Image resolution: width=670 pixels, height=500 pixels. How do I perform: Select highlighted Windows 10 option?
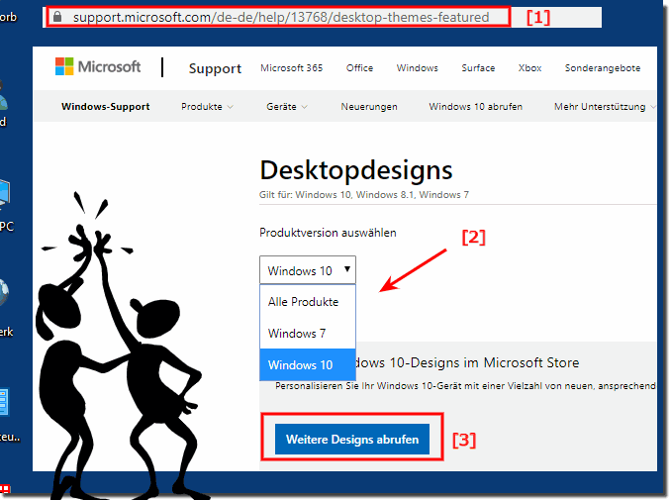pos(308,365)
